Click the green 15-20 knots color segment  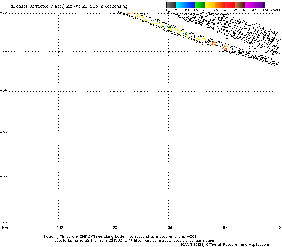pos(200,5)
